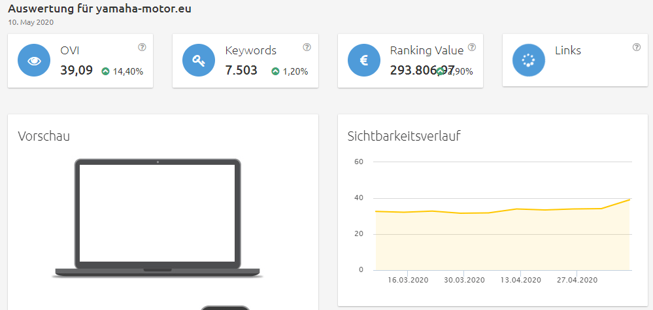Click the yellow visibility line's final peak
Image resolution: width=653 pixels, height=310 pixels.
tap(629, 199)
